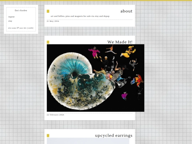The width and height of the screenshot is (192, 144).
Task: Click the '22 february 2026' date text
Action: [x=55, y=115]
